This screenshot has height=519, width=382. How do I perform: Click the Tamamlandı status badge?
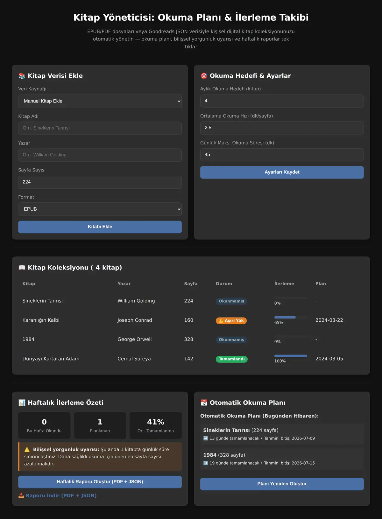(231, 359)
